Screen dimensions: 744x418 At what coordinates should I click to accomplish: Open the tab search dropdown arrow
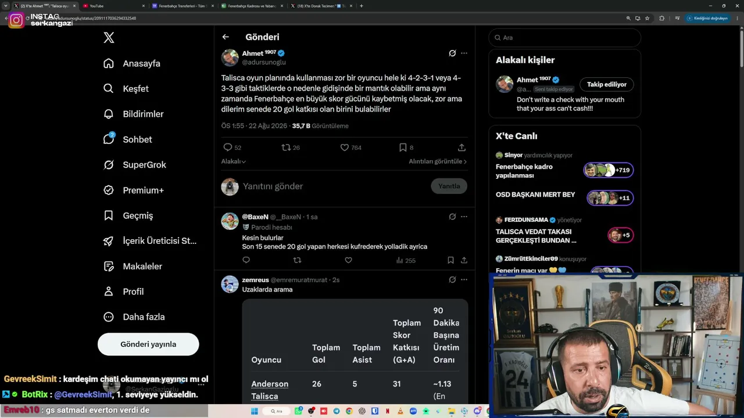[x=5, y=6]
